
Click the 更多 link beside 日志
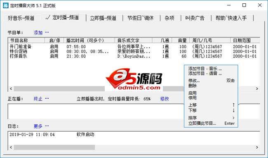pos(38,126)
